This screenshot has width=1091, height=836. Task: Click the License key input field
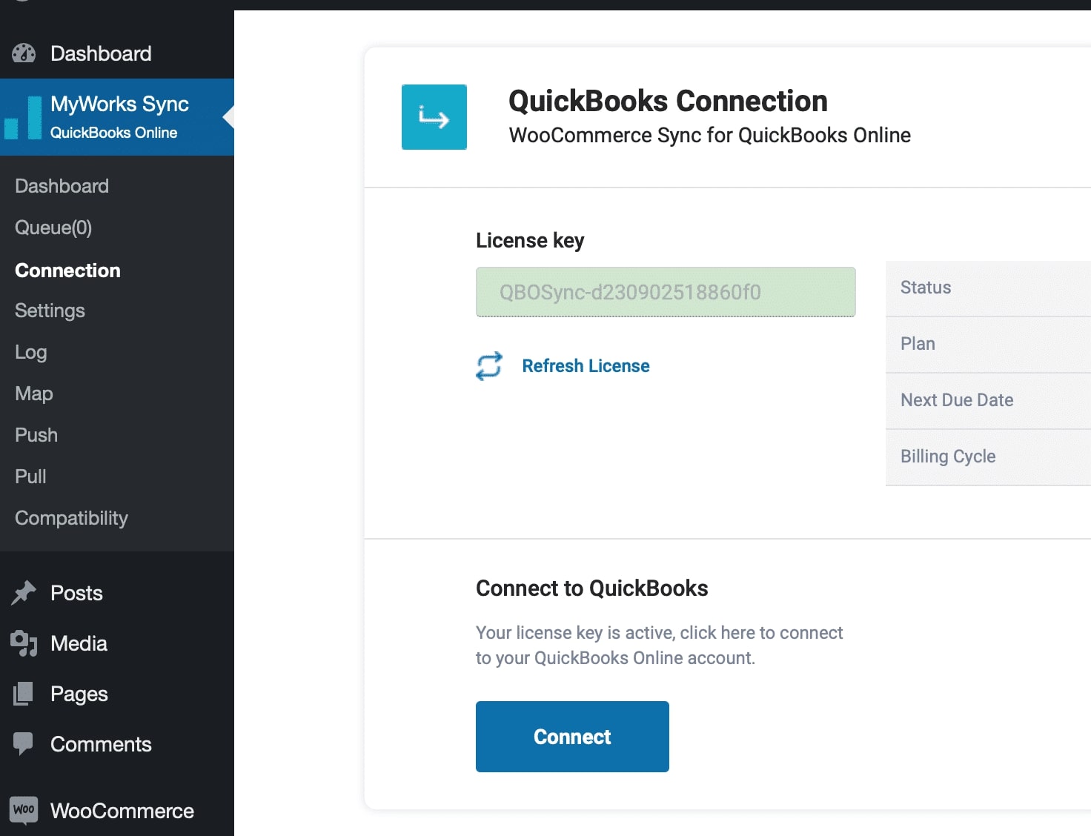pyautogui.click(x=666, y=292)
